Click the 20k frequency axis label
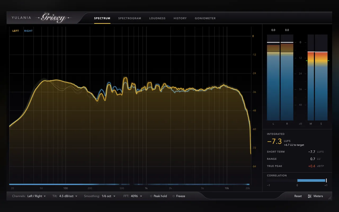Viewport: 339px width, 212px height. [x=248, y=188]
